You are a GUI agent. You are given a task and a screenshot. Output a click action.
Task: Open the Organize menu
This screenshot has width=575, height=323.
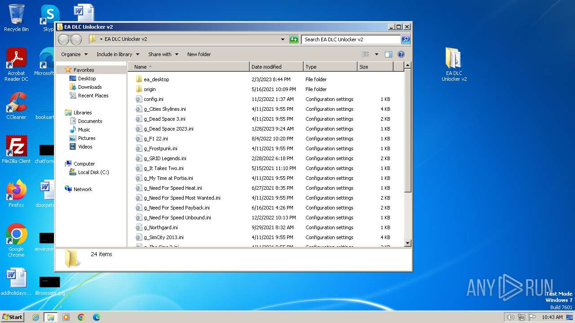(x=75, y=54)
